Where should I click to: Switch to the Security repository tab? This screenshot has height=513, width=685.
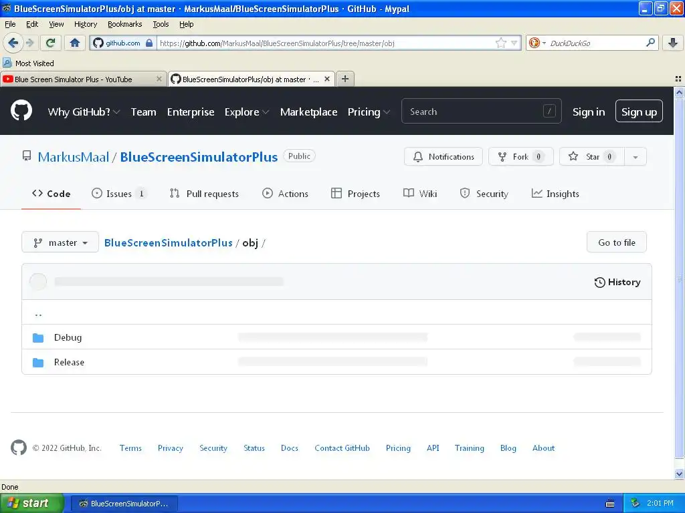[484, 194]
